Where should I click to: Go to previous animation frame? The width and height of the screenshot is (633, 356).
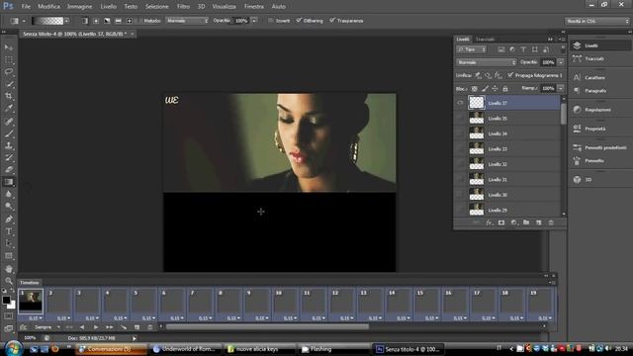82,327
